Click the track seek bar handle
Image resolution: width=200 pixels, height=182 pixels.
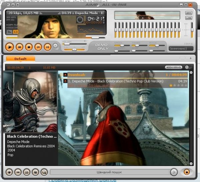click(95, 38)
